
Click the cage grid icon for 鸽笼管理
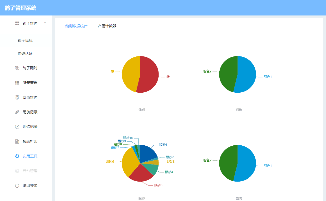point(17,83)
